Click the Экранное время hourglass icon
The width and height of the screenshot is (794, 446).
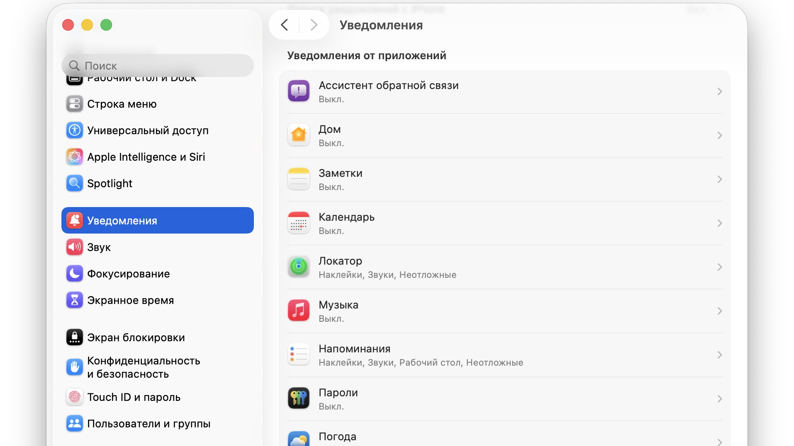click(75, 300)
